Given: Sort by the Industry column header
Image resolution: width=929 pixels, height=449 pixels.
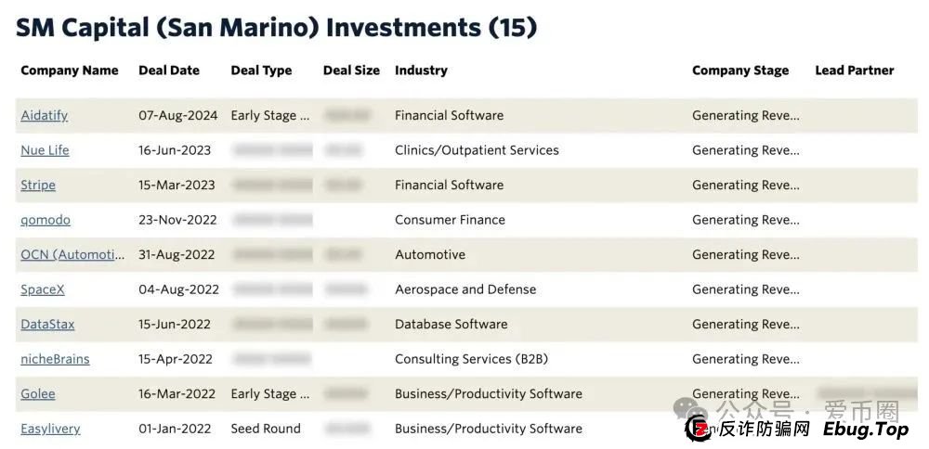Looking at the screenshot, I should click(421, 71).
